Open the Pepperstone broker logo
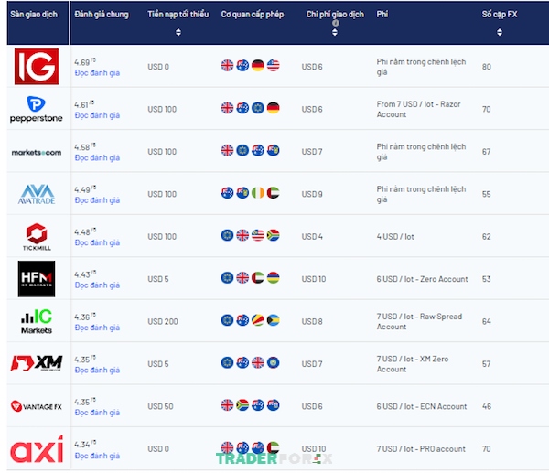 tap(36, 109)
